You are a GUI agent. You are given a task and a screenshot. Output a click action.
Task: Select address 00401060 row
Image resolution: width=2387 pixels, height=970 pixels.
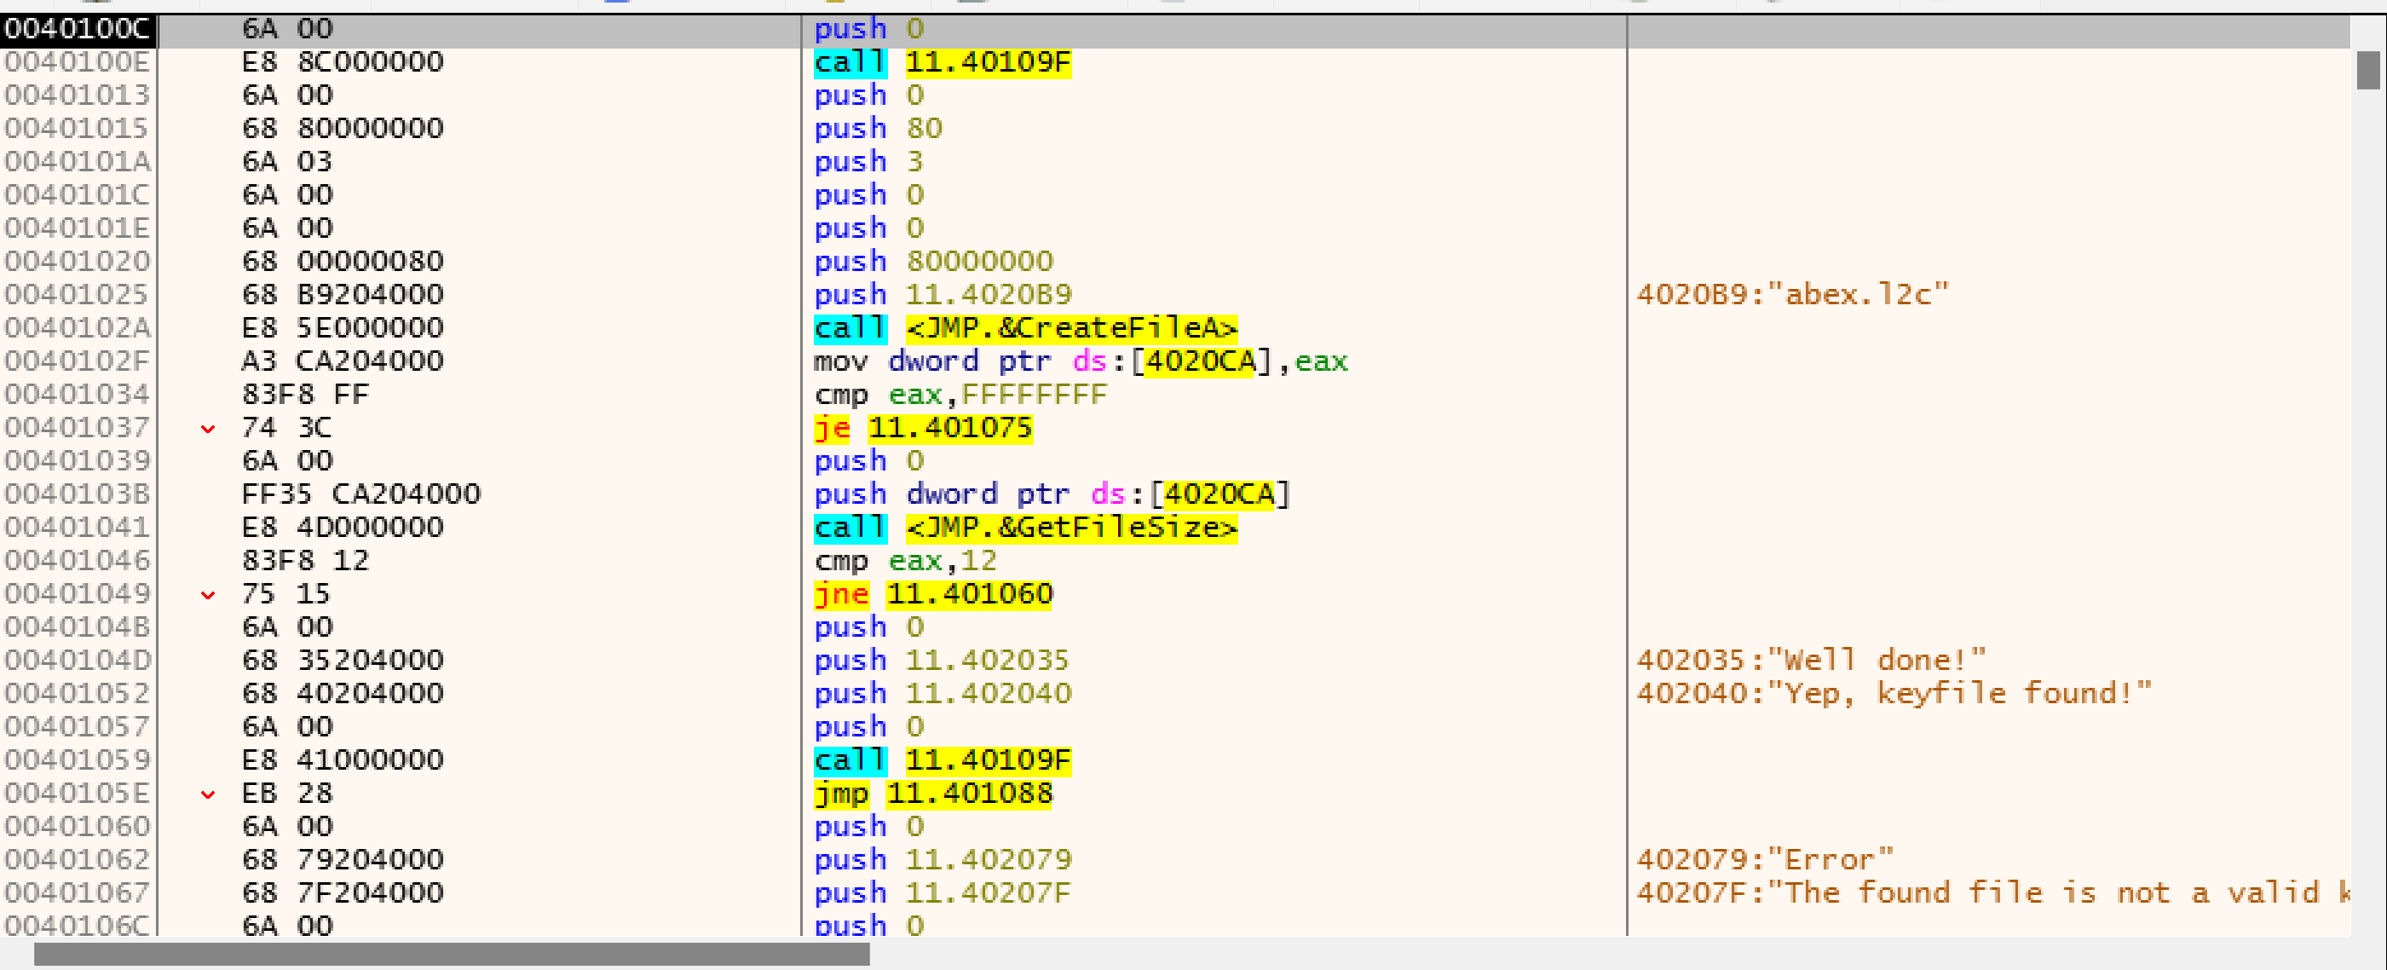[x=77, y=827]
